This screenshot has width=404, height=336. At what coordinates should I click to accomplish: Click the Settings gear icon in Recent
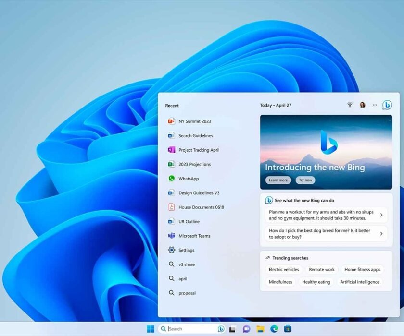click(171, 250)
